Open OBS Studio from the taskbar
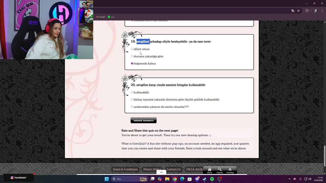 pos(220,179)
